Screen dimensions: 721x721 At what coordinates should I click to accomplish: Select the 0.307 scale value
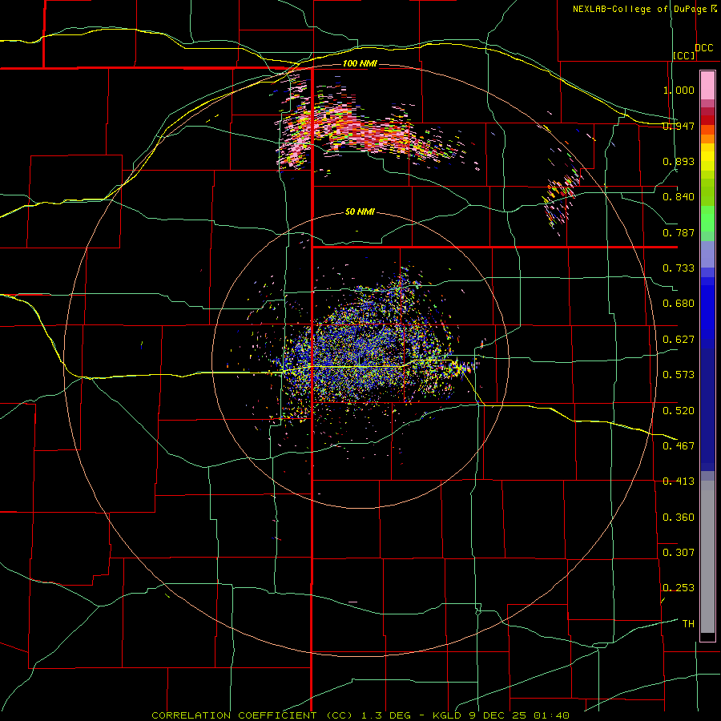pyautogui.click(x=679, y=552)
